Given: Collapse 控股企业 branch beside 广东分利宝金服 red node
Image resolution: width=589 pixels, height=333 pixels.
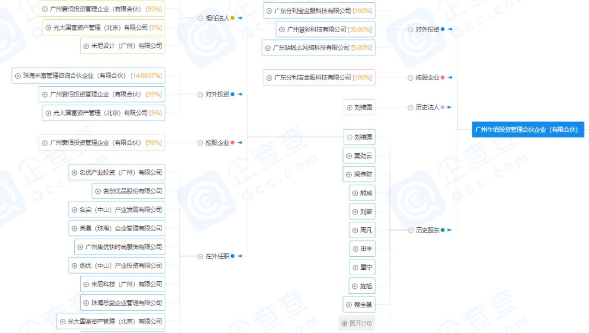Looking at the screenshot, I should pos(410,78).
